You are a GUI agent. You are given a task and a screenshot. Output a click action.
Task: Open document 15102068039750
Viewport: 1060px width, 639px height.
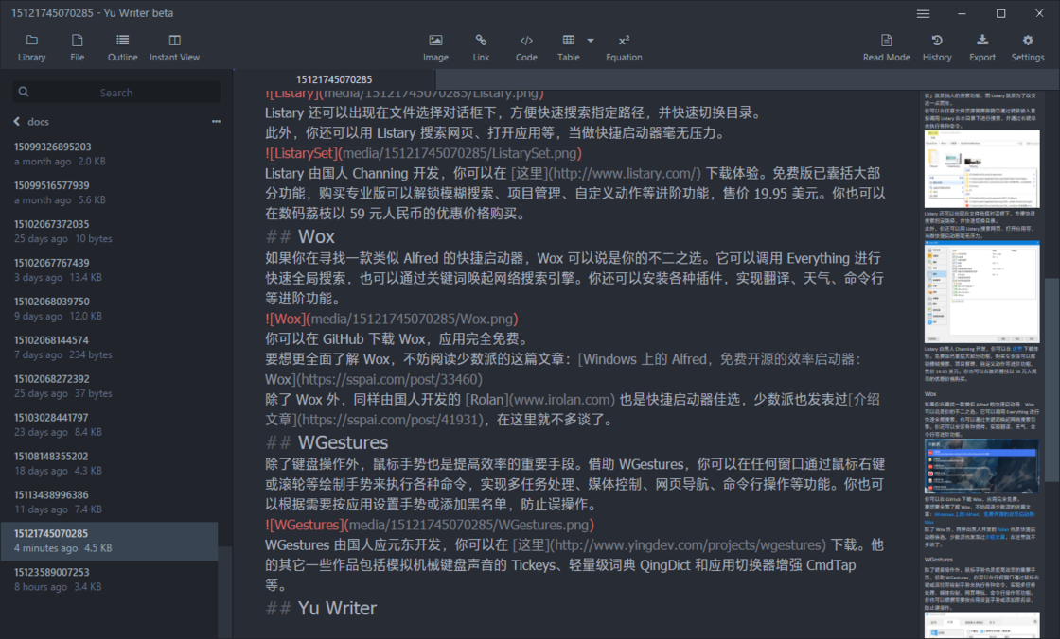(x=109, y=309)
